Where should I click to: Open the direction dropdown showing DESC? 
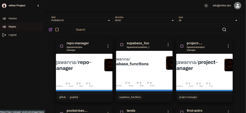[x=144, y=20]
